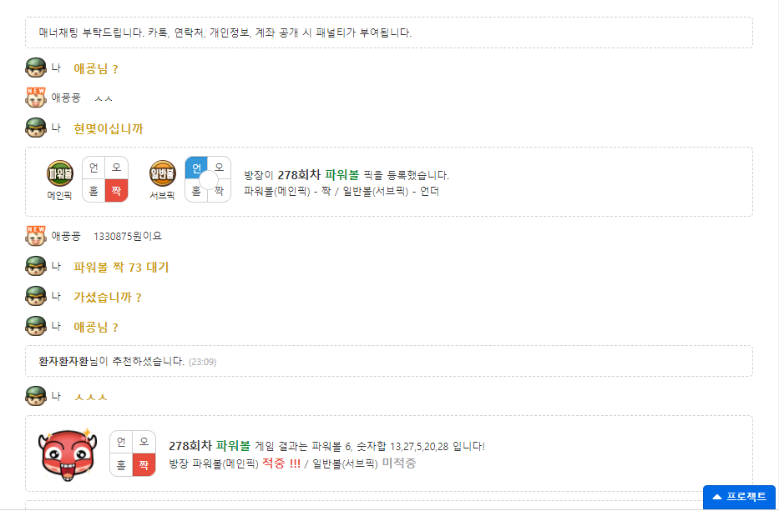Select the 홀 cell in 메인픽 grid
Image resolution: width=779 pixels, height=511 pixels.
click(x=94, y=191)
